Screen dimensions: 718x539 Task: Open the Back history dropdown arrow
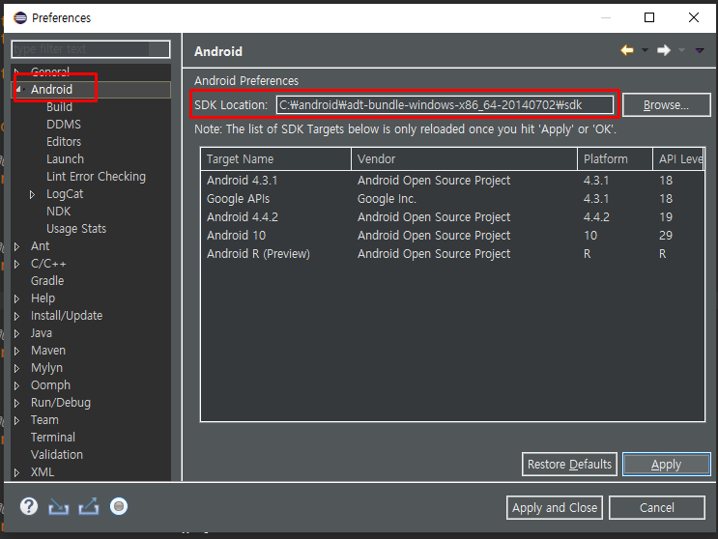(645, 50)
